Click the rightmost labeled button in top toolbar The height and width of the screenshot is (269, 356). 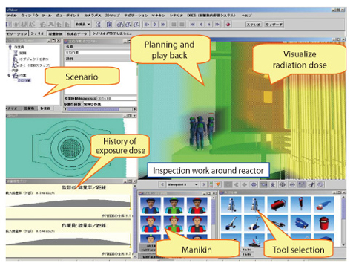pyautogui.click(x=274, y=25)
